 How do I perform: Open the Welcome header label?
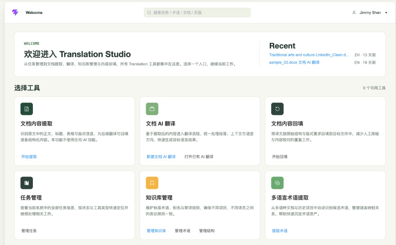click(x=34, y=13)
